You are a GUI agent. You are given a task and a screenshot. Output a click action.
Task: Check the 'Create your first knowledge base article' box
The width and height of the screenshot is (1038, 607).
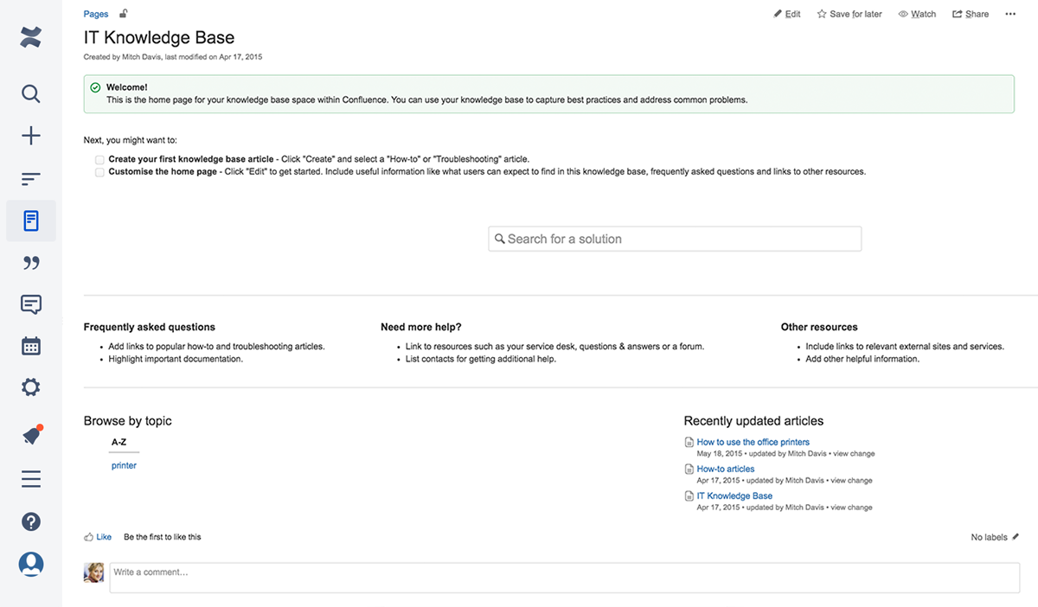coord(99,160)
